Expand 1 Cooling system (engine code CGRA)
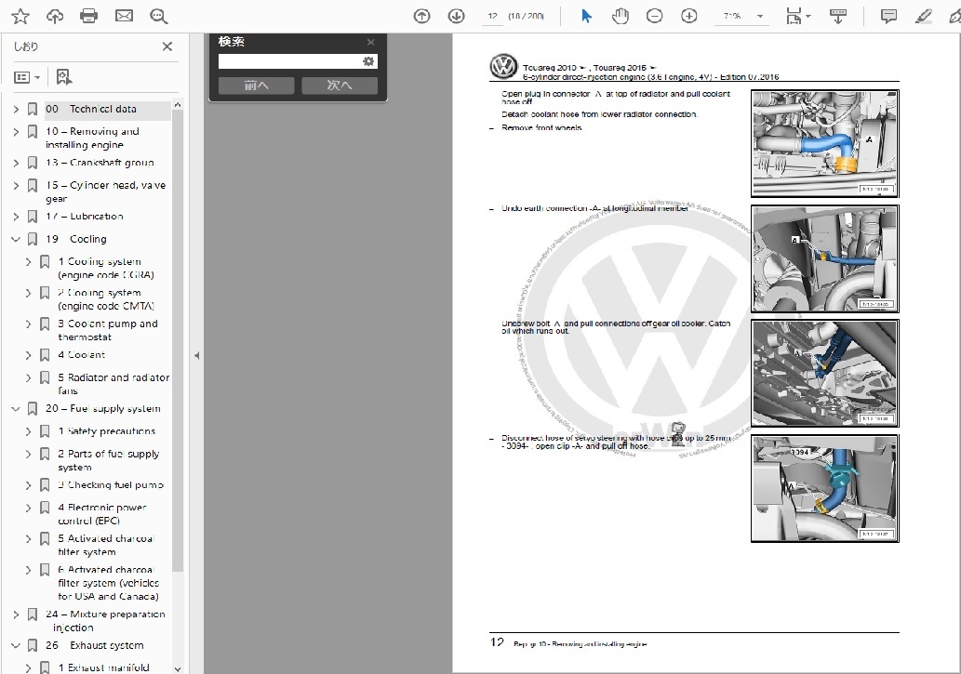The width and height of the screenshot is (961, 674). (28, 262)
